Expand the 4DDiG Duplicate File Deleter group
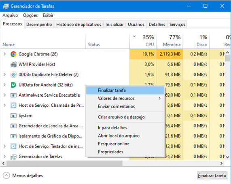The image size is (231, 184). point(5,74)
